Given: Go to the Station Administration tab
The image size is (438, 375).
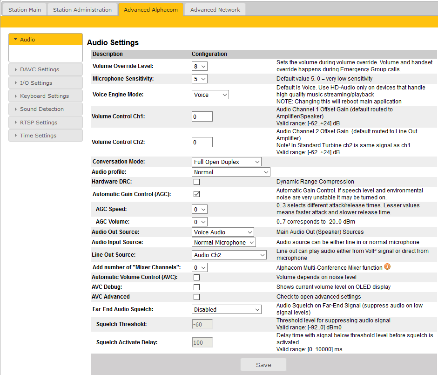Looking at the screenshot, I should pyautogui.click(x=82, y=9).
